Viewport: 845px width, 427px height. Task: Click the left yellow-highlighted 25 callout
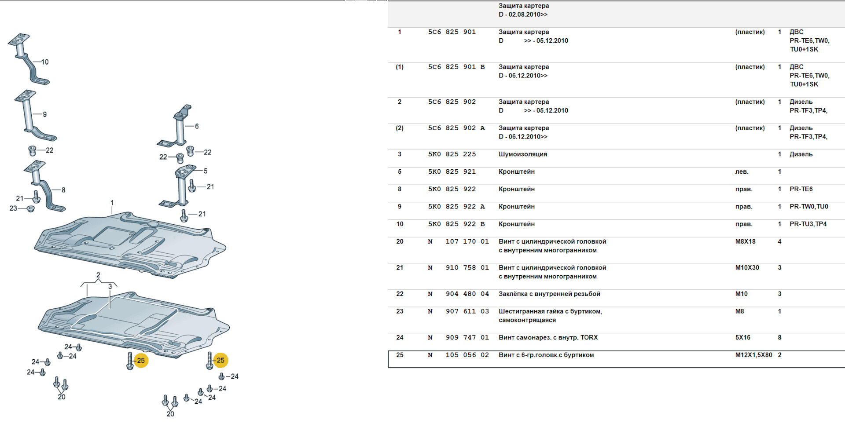click(141, 361)
